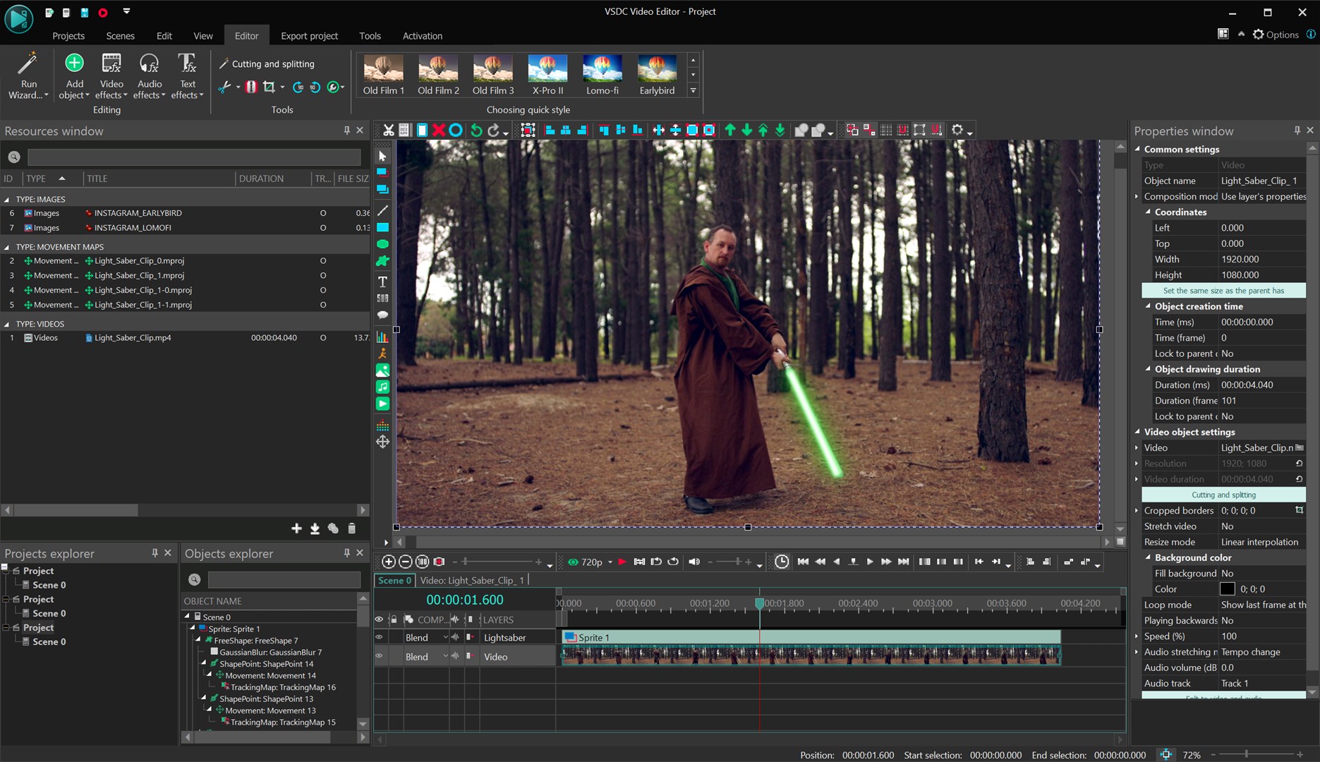The image size is (1320, 762).
Task: Expand the quick style gallery list
Action: [x=693, y=90]
